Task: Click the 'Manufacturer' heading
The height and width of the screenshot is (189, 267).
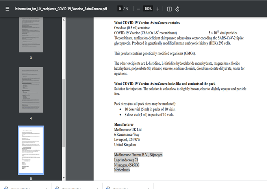Action: tap(124, 125)
